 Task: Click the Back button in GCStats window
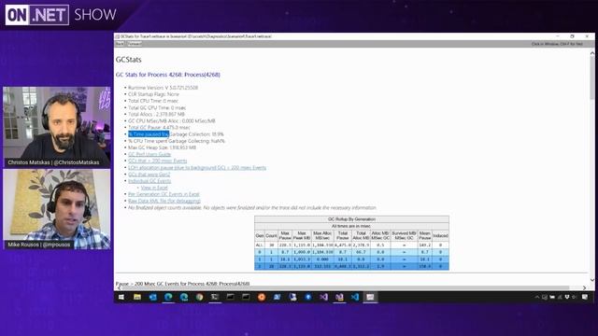120,44
